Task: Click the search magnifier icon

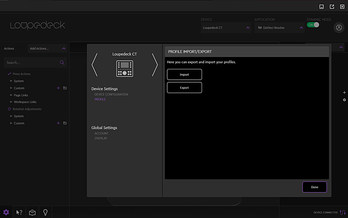Action: [x=62, y=62]
